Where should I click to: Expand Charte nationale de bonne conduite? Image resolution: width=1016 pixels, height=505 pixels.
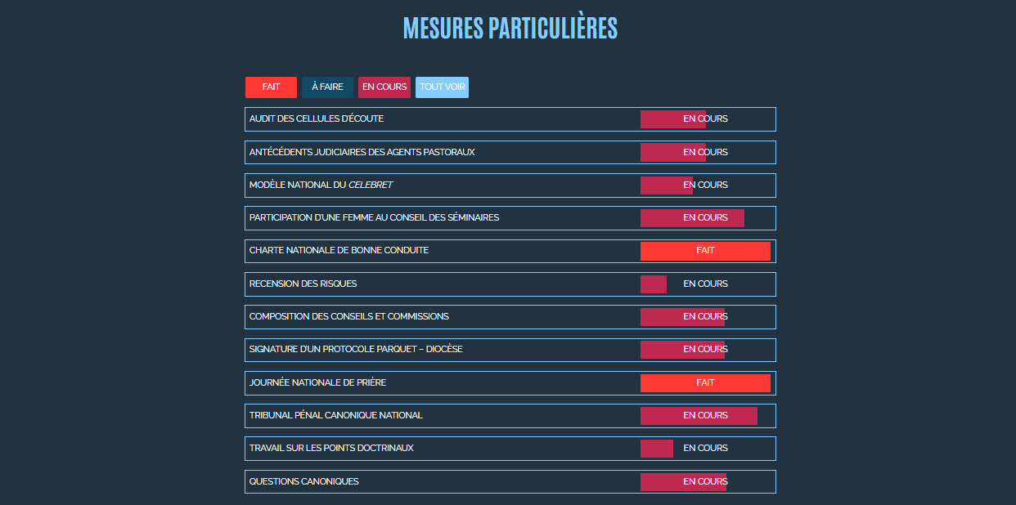tap(339, 251)
